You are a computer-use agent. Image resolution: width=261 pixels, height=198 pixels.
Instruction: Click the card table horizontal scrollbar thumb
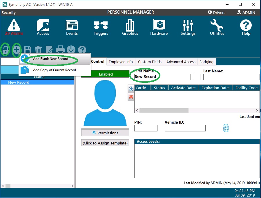coord(164,111)
